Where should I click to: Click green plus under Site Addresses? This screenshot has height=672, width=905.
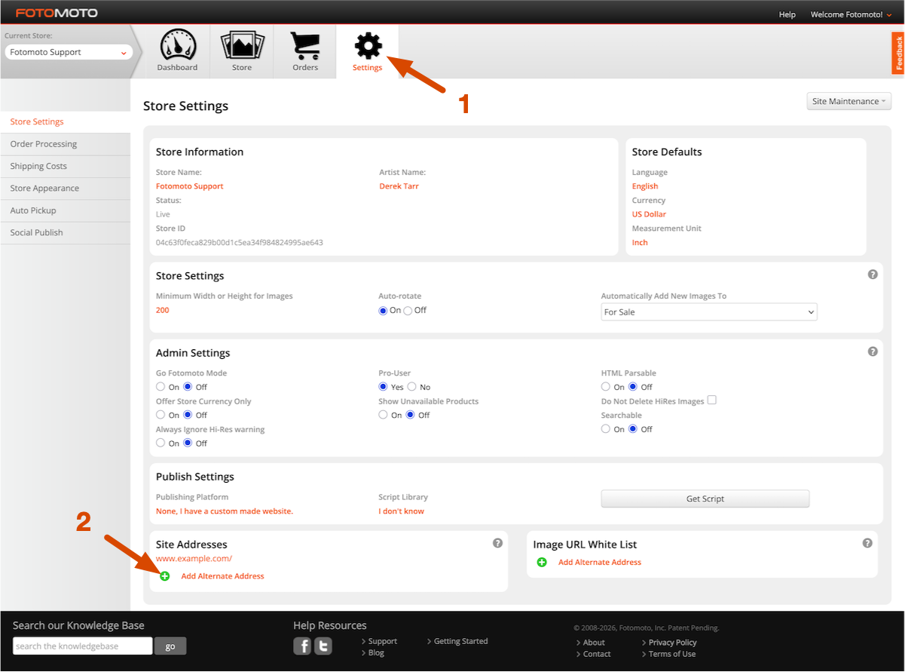(165, 576)
